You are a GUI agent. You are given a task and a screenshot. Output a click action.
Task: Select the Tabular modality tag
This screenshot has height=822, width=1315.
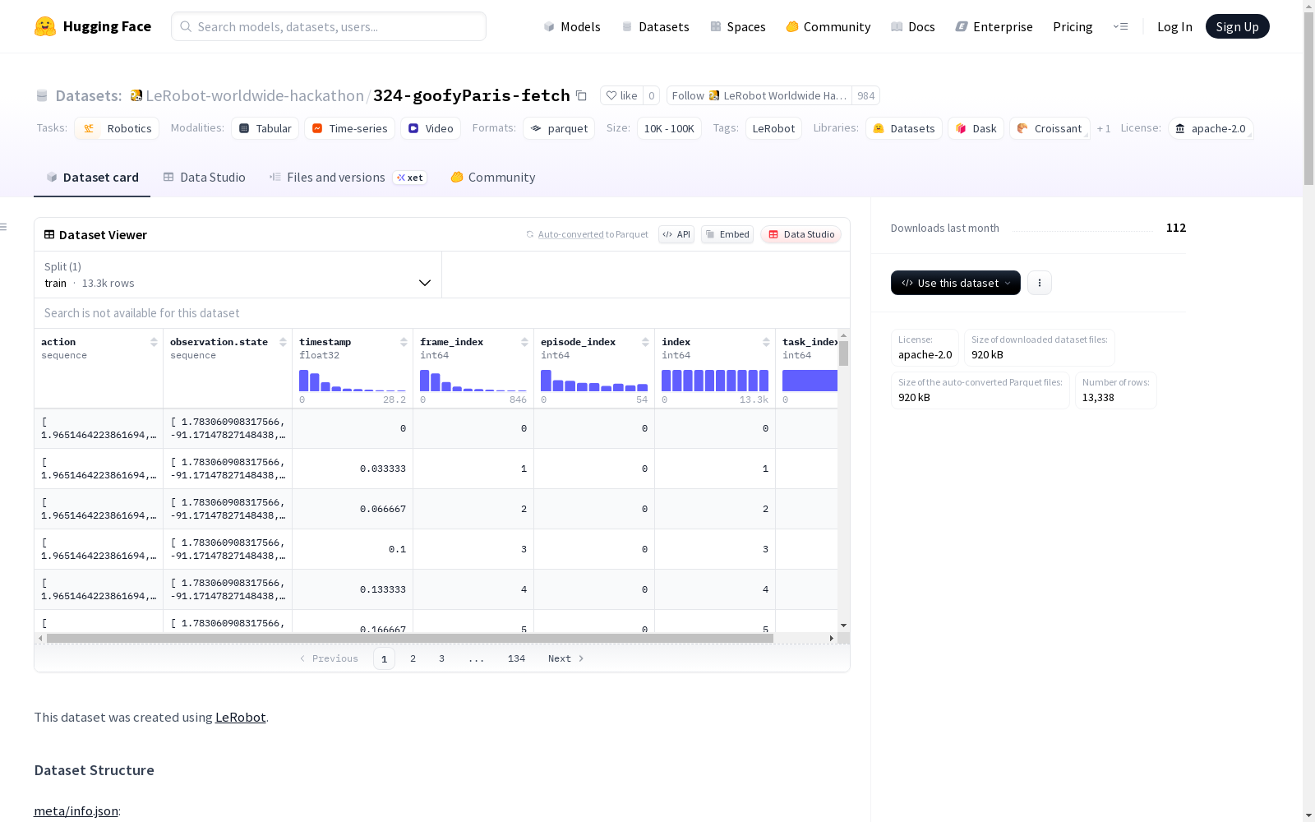(x=265, y=128)
